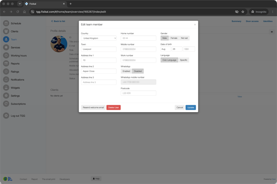
Task: Open the Widgets sidebar icon
Action: tap(6, 87)
